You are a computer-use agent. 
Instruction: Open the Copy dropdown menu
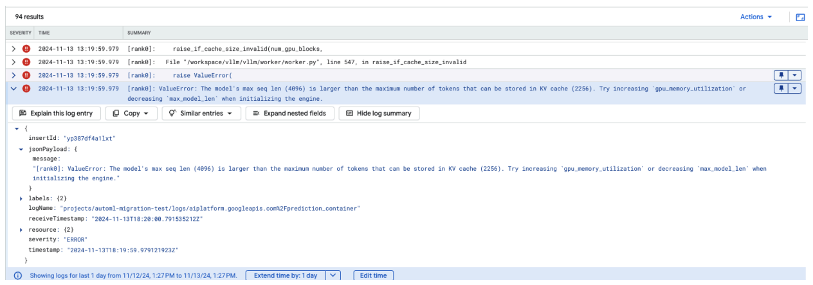point(131,114)
